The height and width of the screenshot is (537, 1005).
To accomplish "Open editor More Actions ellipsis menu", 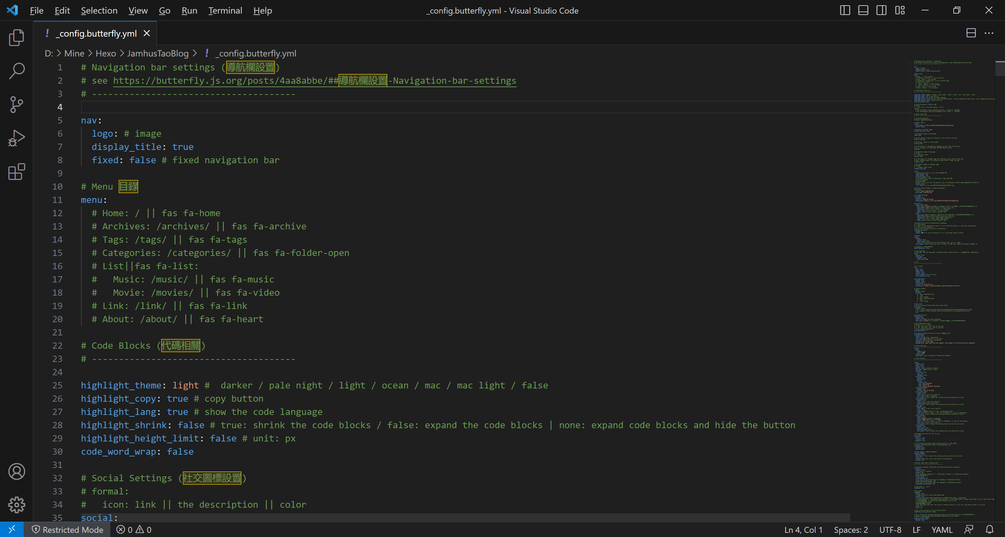I will click(989, 33).
